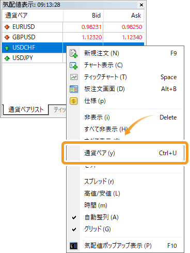Click the USDCHF green up arrow icon

(7, 48)
